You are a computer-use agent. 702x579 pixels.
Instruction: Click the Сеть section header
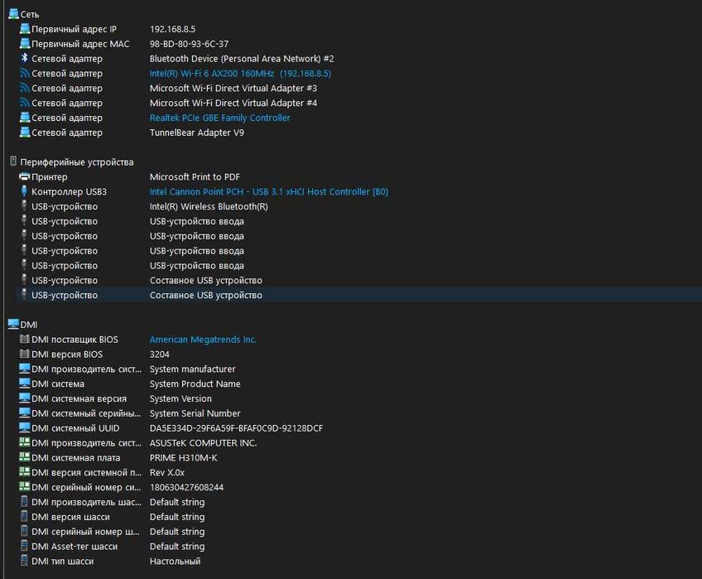coord(30,14)
